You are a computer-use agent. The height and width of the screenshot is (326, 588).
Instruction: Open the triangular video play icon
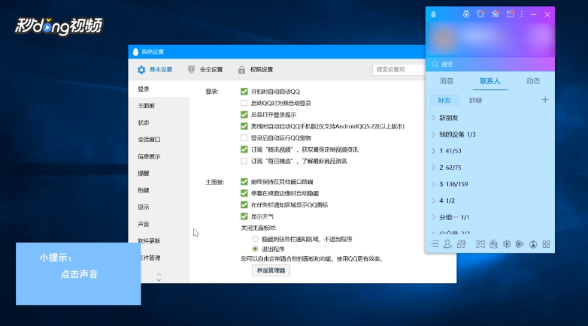pos(520,244)
